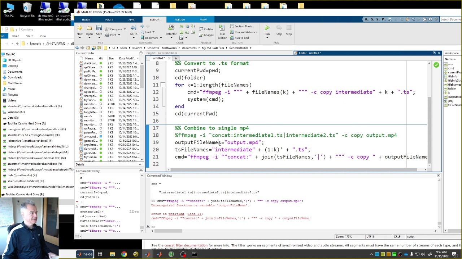Open the Profiler tool
Screen dimensions: 462x259
coord(206,29)
